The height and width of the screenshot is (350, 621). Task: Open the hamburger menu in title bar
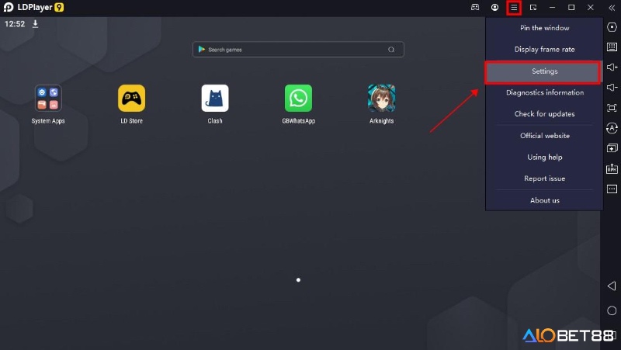[x=514, y=8]
